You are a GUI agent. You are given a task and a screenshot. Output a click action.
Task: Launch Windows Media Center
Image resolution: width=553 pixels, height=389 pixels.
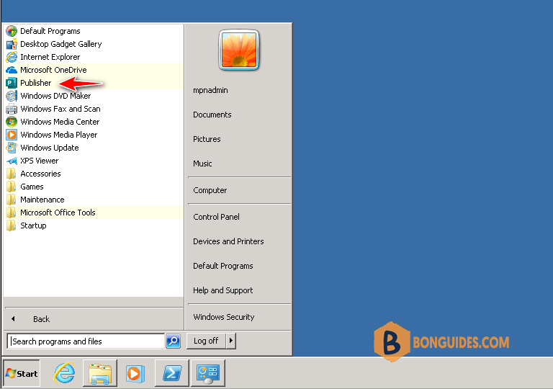pyautogui.click(x=94, y=122)
